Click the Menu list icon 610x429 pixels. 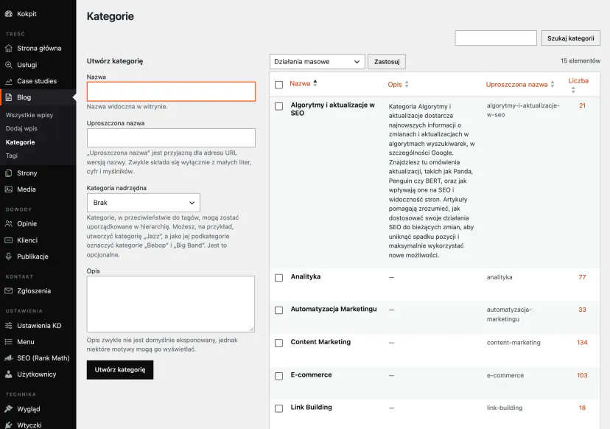[x=9, y=342]
